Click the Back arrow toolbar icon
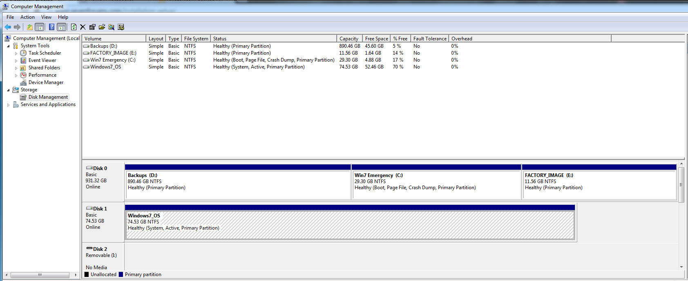 point(8,27)
